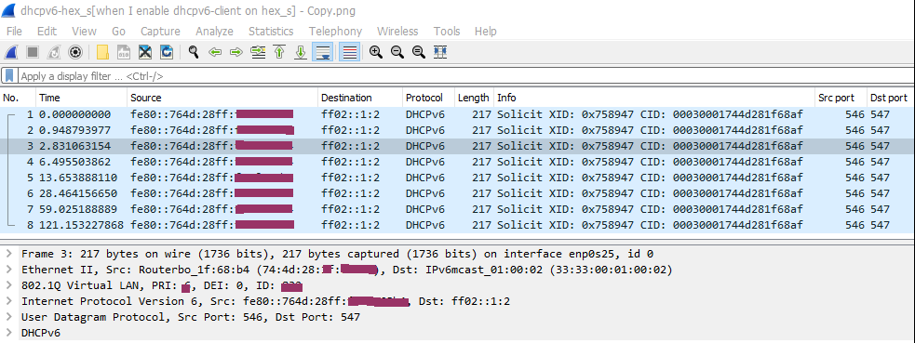The width and height of the screenshot is (915, 343).
Task: Sort by the Src port column header
Action: point(840,98)
